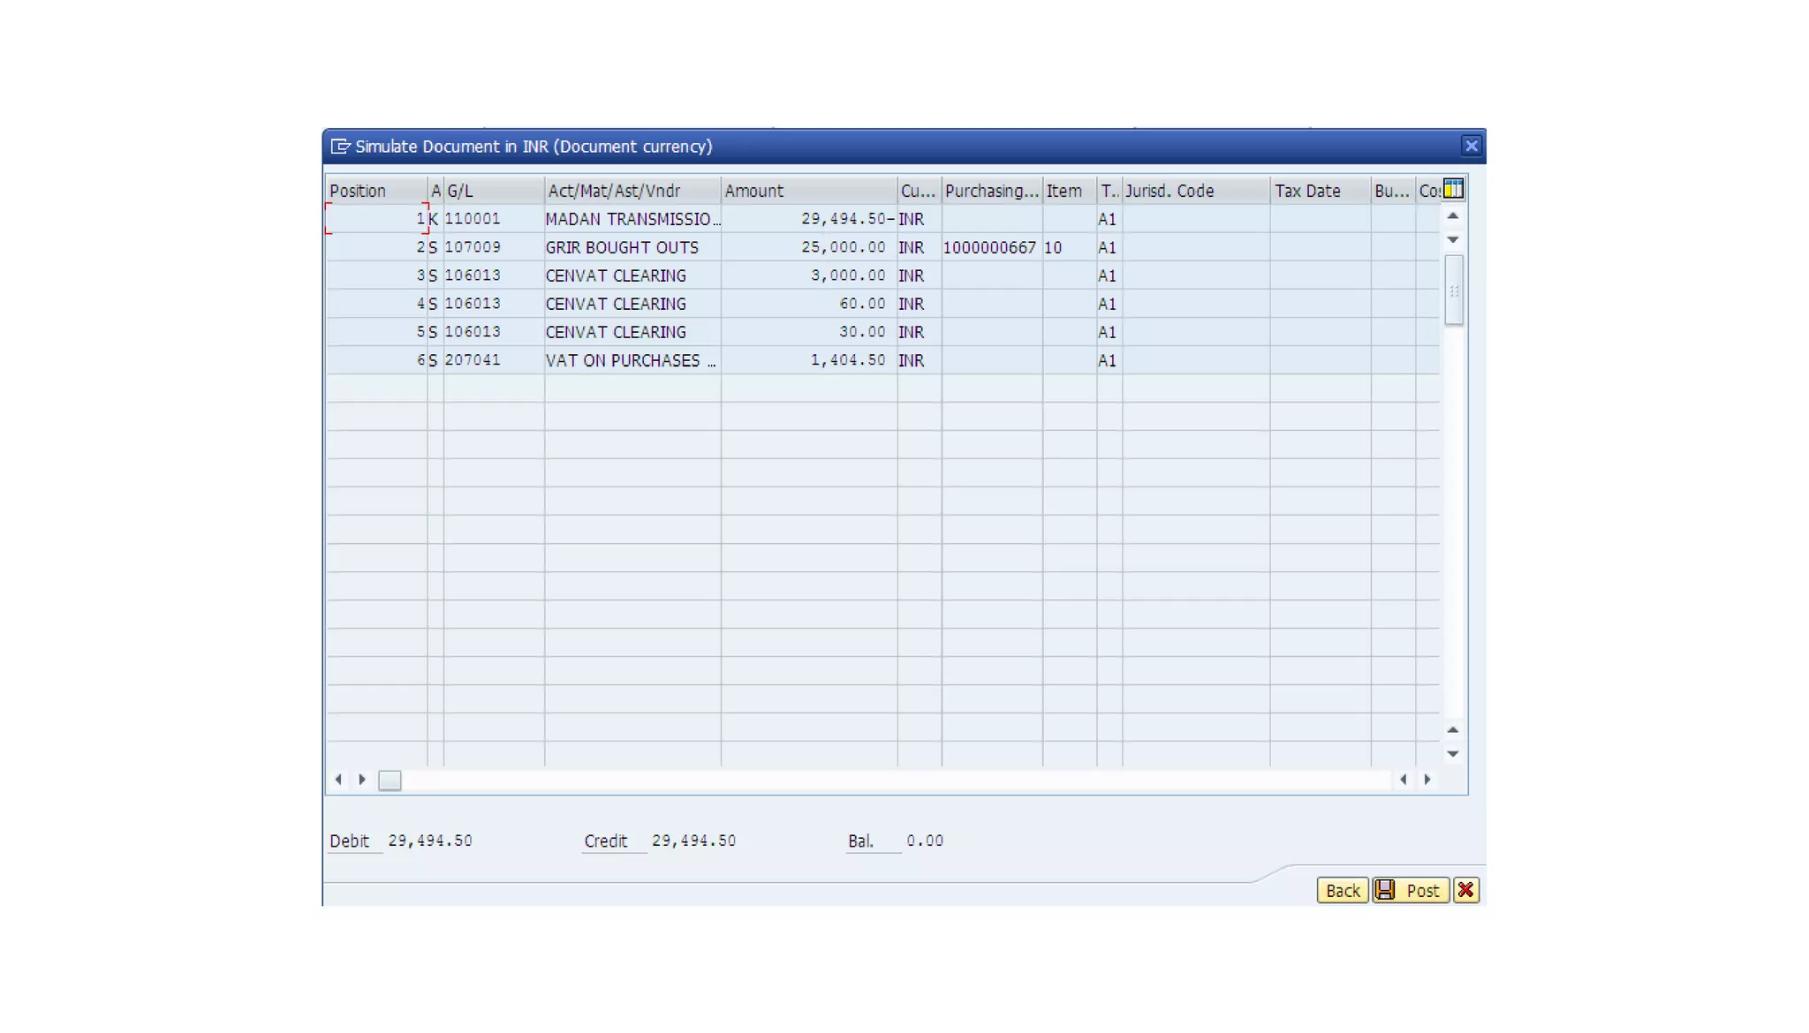Click purchasing document 1000000667 cell
Image resolution: width=1809 pixels, height=1033 pixels.
[x=989, y=247]
